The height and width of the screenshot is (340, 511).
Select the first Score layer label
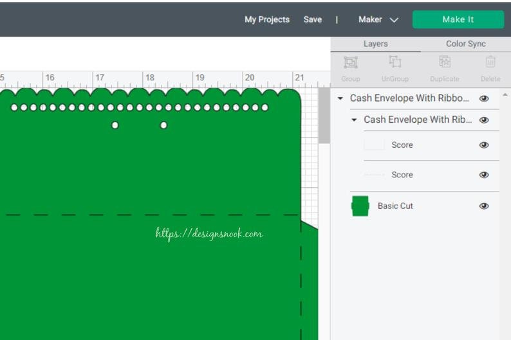click(x=402, y=145)
